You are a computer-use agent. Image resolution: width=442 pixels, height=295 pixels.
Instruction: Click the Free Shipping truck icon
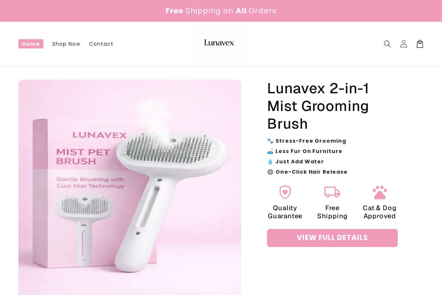(x=332, y=192)
